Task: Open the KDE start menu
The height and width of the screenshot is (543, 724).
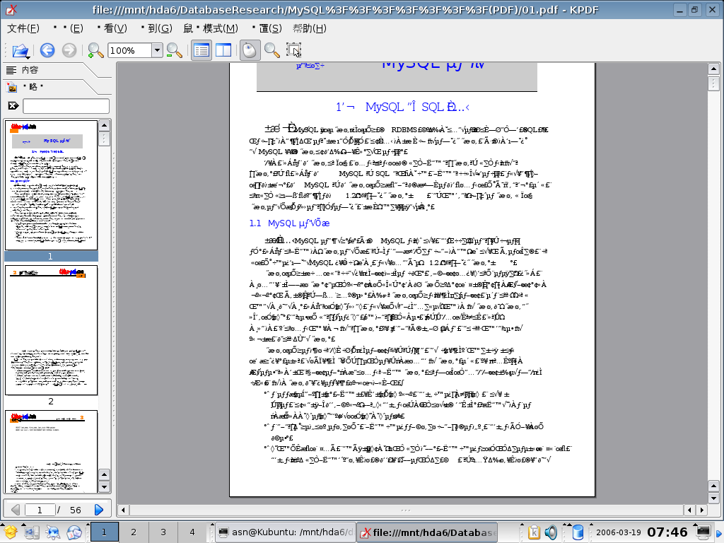Action: click(10, 532)
